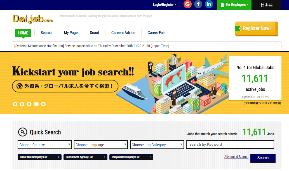Open Login/Register link
The width and height of the screenshot is (289, 171).
click(164, 5)
